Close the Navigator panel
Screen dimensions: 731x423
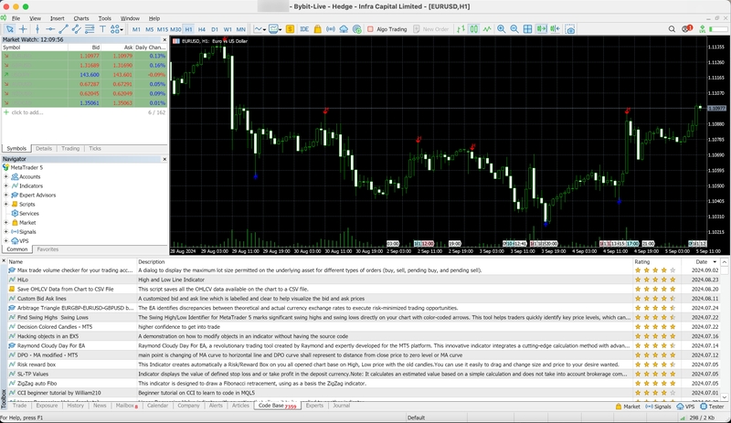tap(164, 159)
